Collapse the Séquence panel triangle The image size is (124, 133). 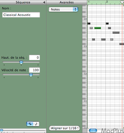[x=44, y=2]
